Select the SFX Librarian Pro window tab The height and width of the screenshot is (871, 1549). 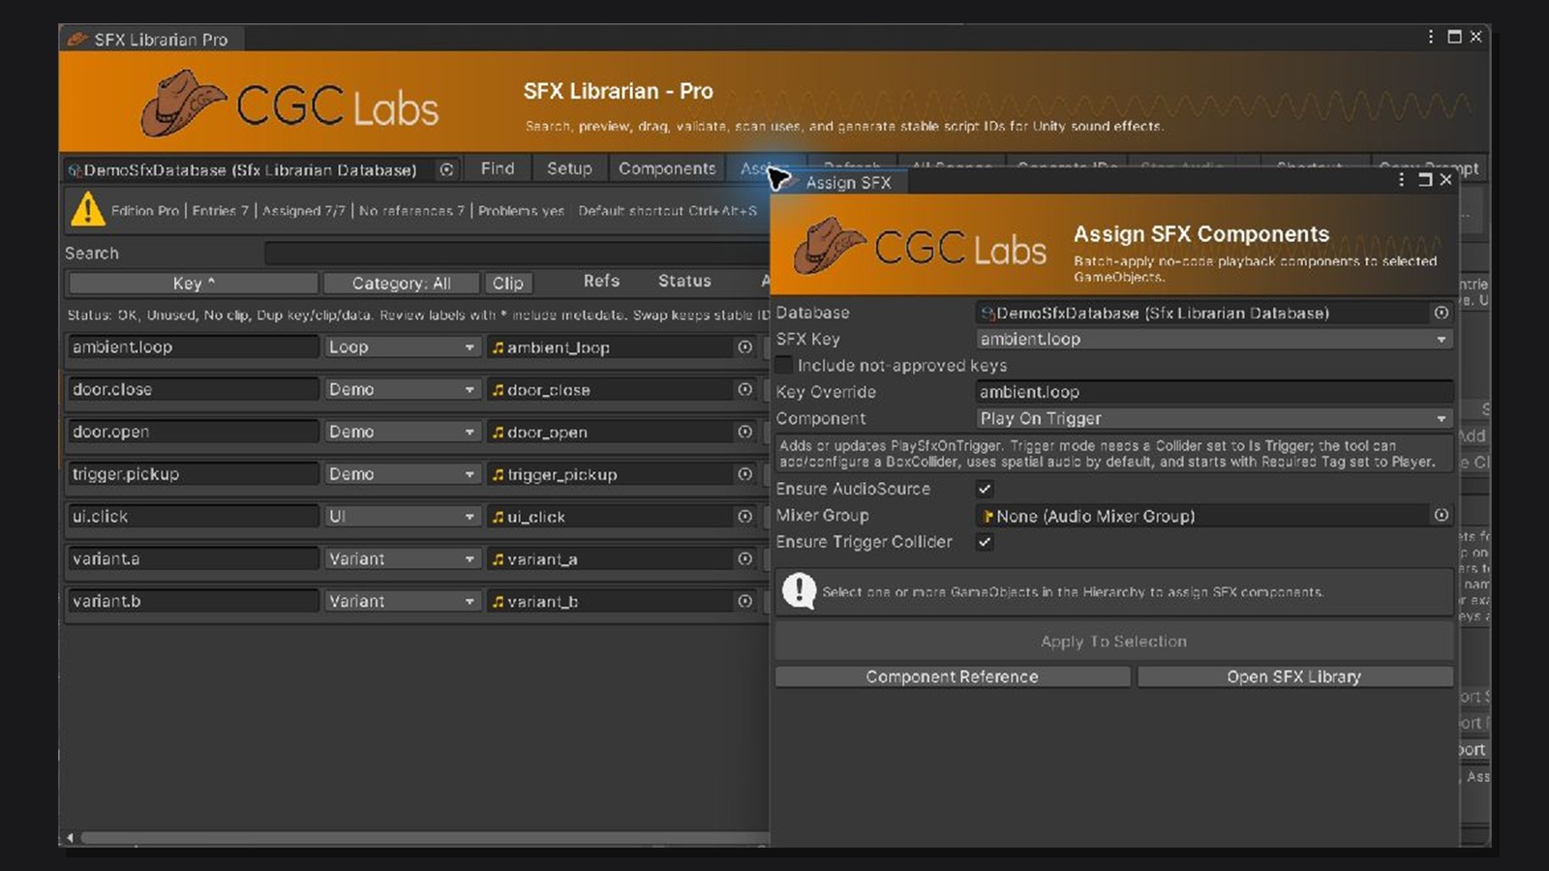tap(151, 40)
